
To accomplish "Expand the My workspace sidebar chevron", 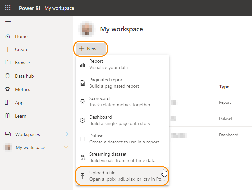I will coord(66,147).
